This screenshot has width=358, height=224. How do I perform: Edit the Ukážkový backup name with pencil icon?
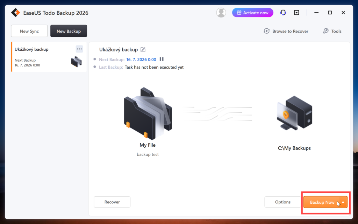(143, 50)
